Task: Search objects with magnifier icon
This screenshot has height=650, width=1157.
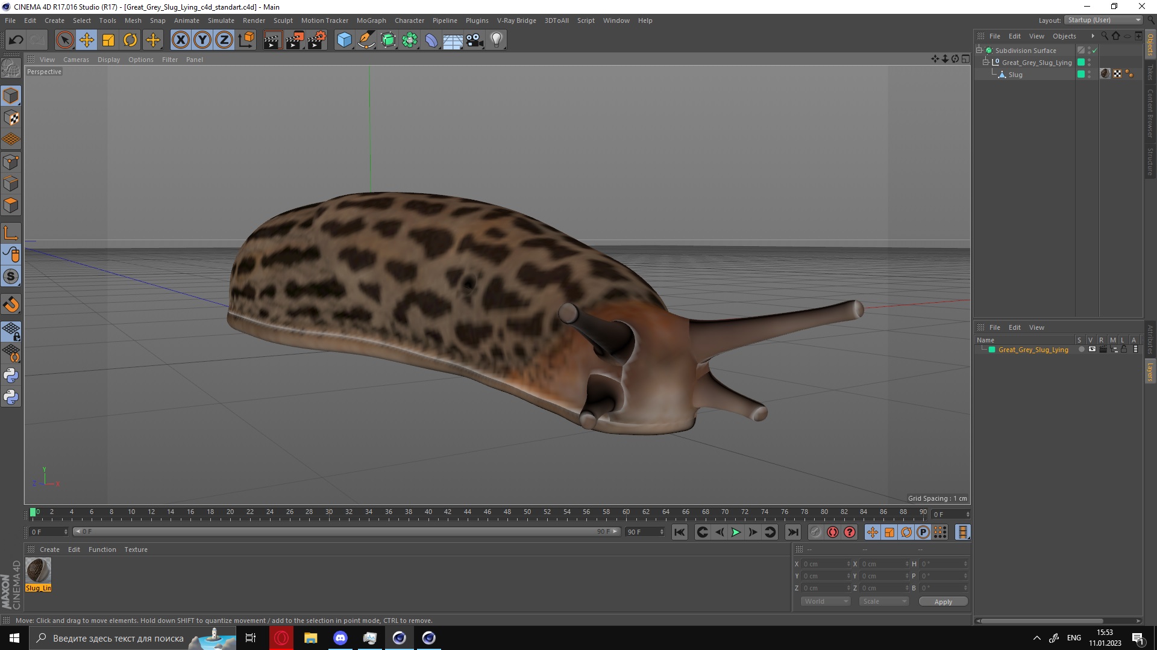Action: 1105,36
